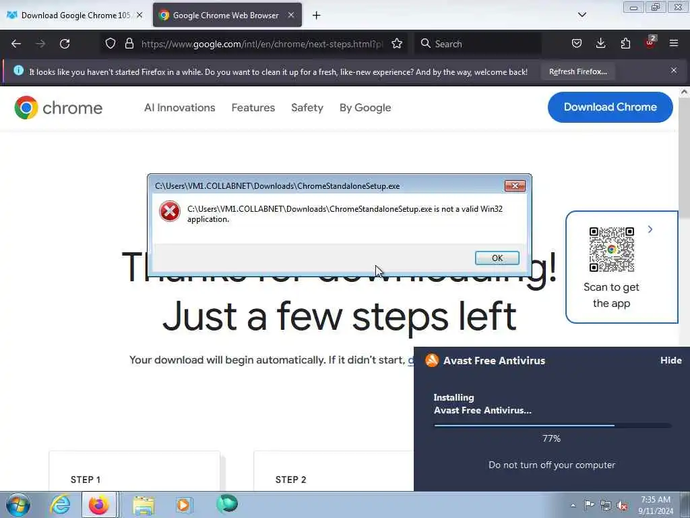This screenshot has height=518, width=690.
Task: Expand the list all tabs chevron
Action: [x=582, y=15]
